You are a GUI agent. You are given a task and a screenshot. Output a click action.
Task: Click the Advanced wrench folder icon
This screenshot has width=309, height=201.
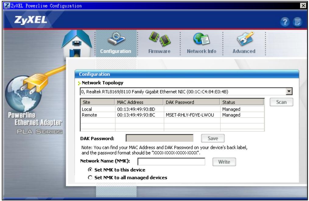[x=245, y=39]
